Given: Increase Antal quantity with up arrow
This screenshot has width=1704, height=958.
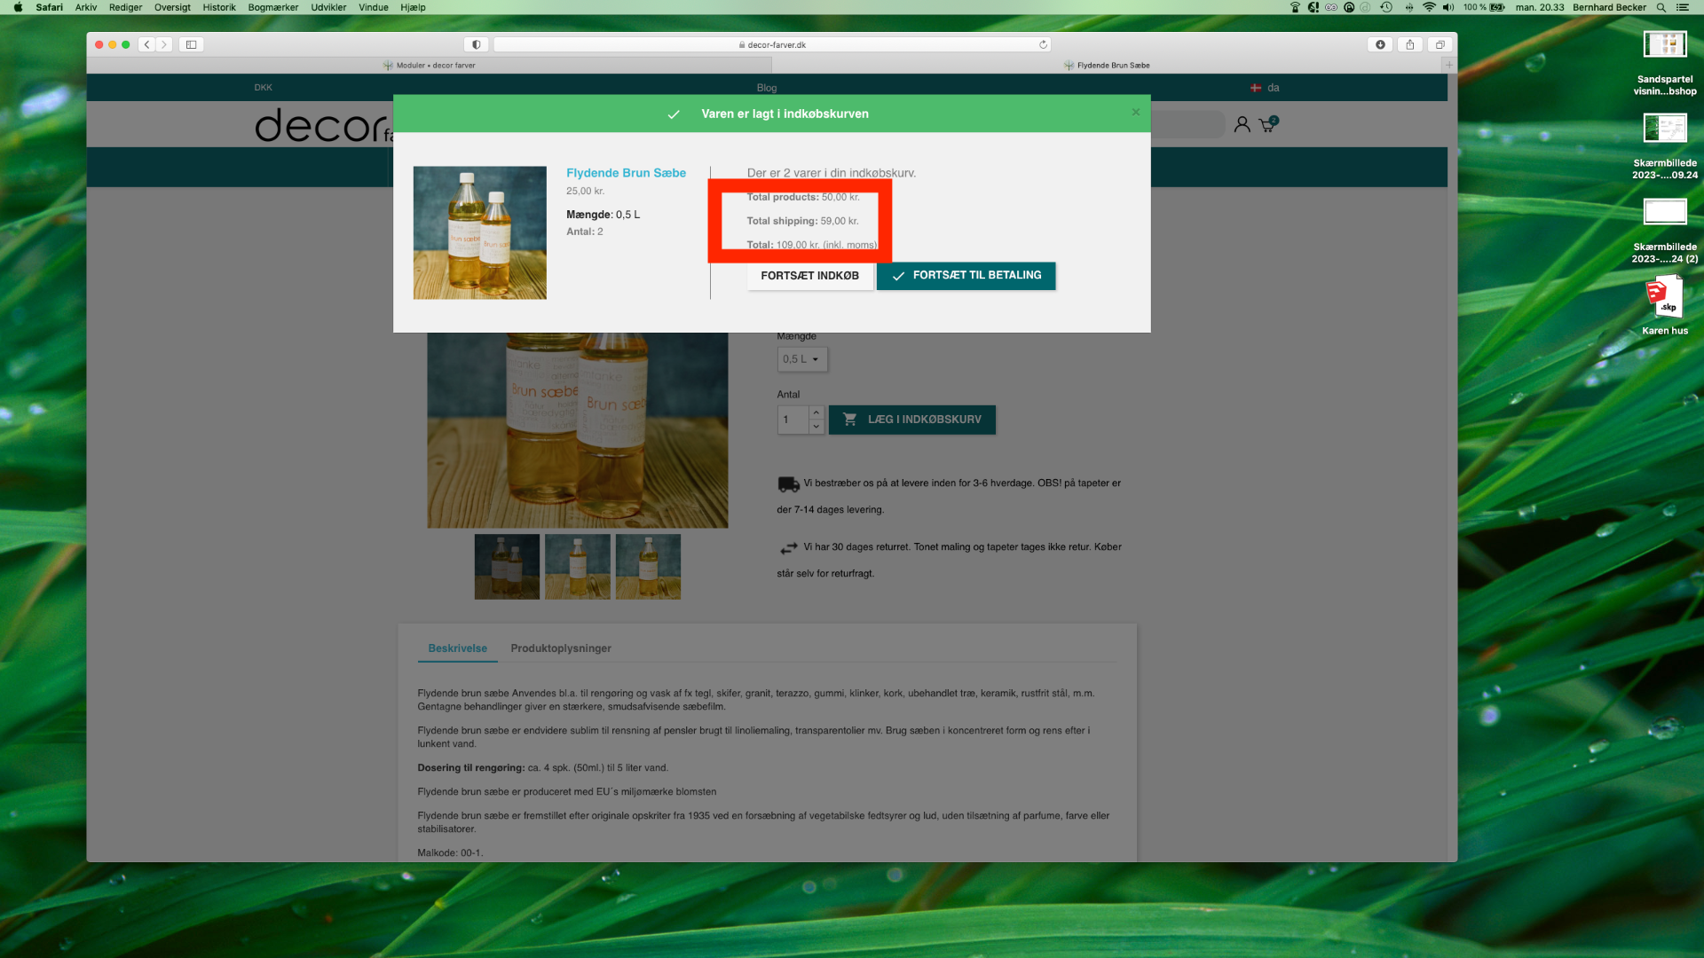Looking at the screenshot, I should coord(816,412).
